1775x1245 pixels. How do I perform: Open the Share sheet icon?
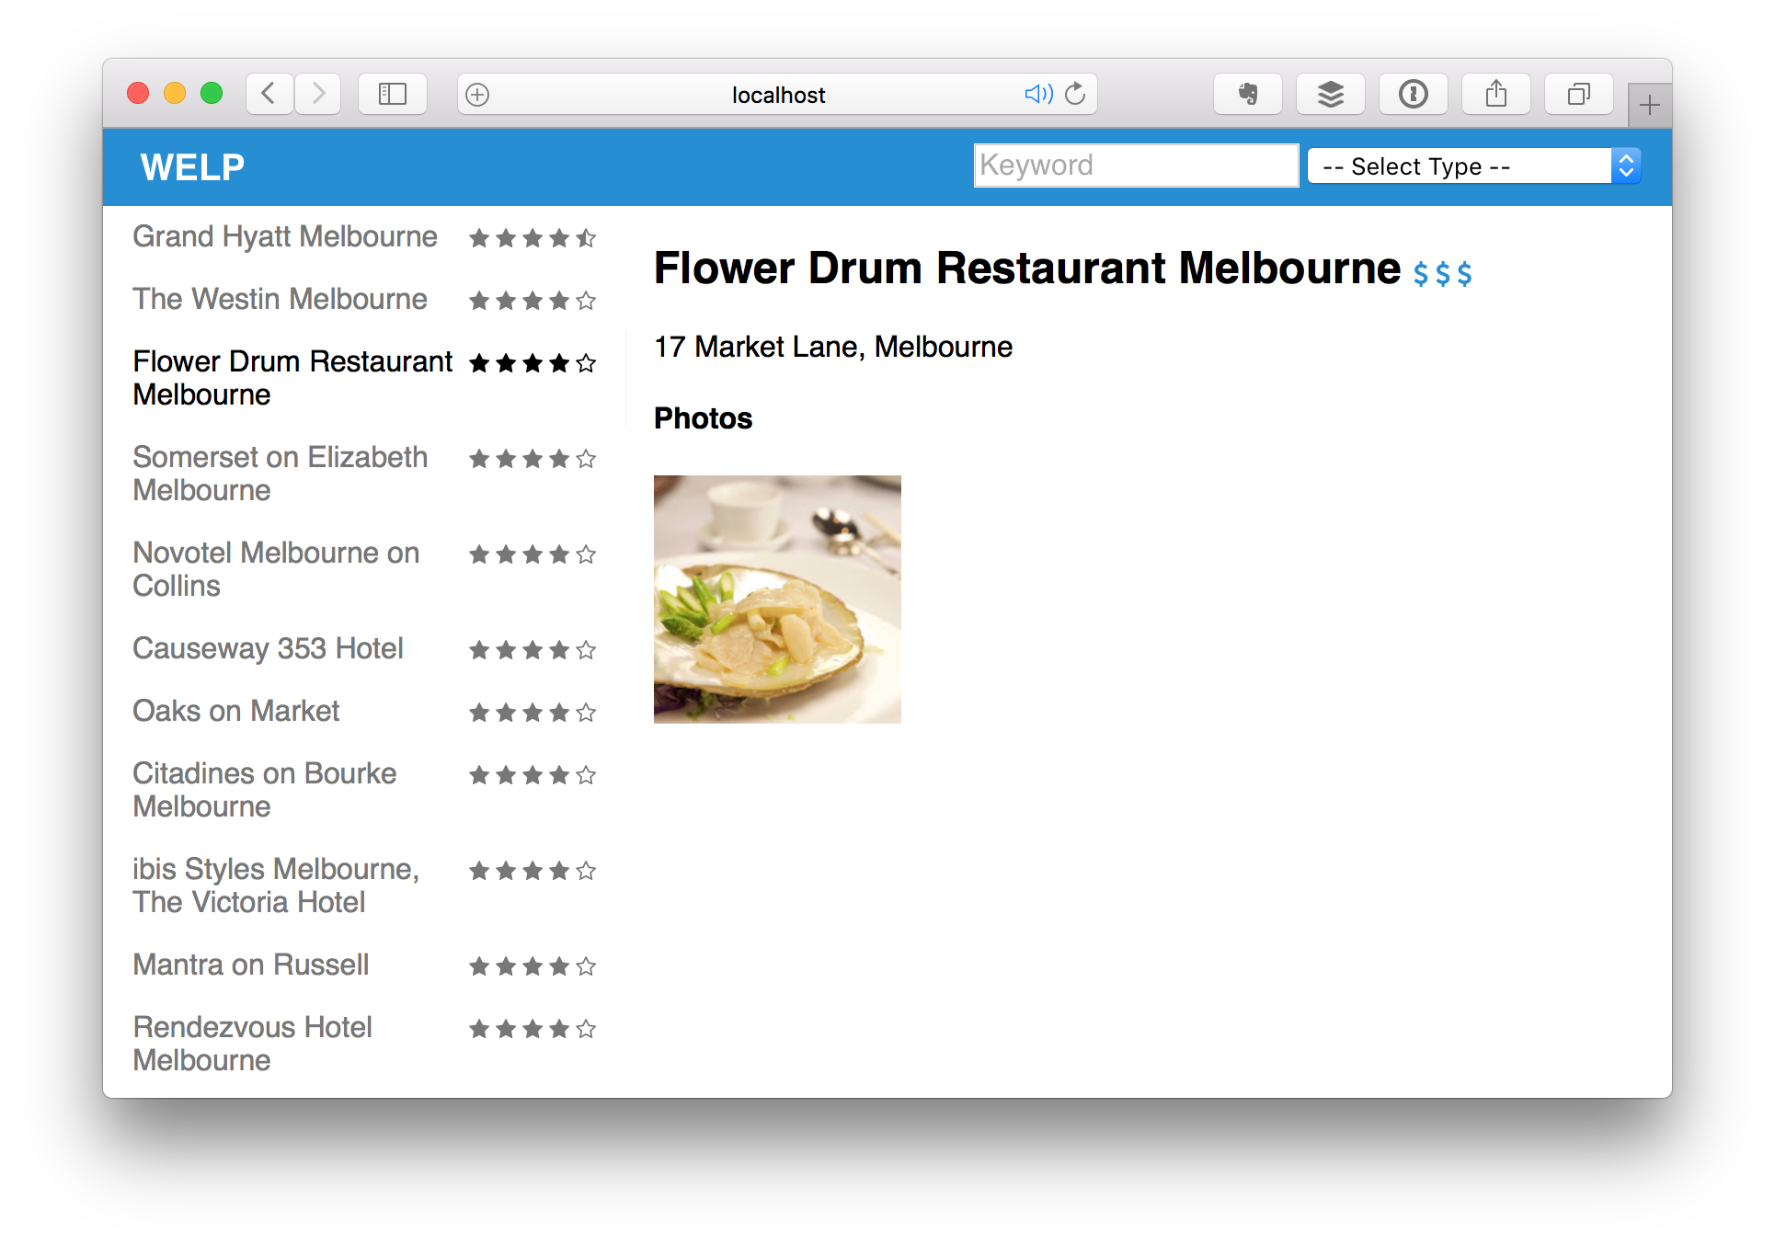click(1495, 94)
